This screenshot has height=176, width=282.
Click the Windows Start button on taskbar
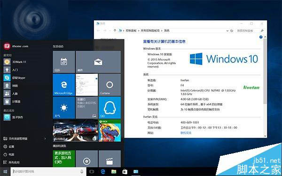coord(5,171)
